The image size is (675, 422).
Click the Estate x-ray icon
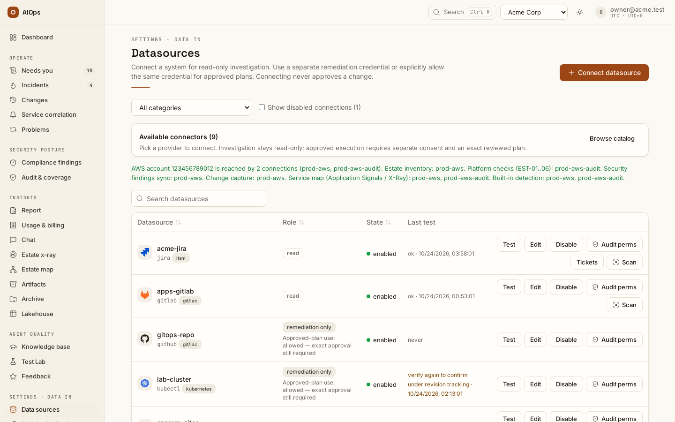point(13,255)
